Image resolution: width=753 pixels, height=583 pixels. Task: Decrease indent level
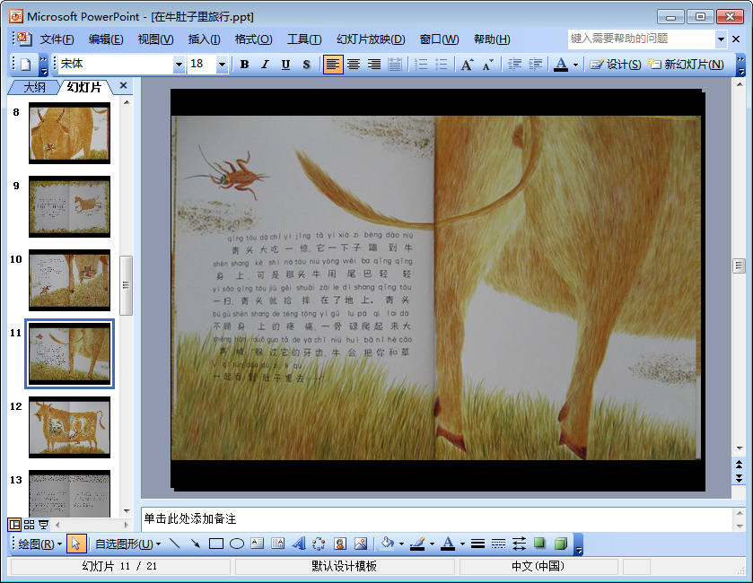pos(514,65)
